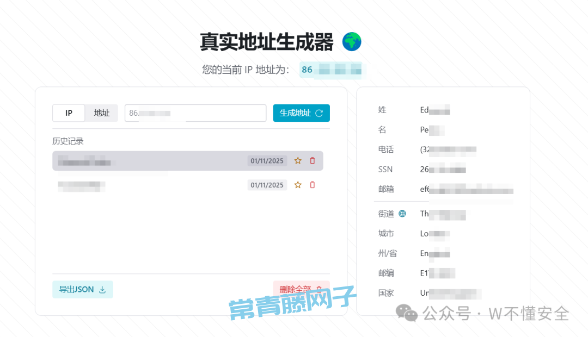
Task: Copy the 邮箱 email value
Action: (466, 189)
